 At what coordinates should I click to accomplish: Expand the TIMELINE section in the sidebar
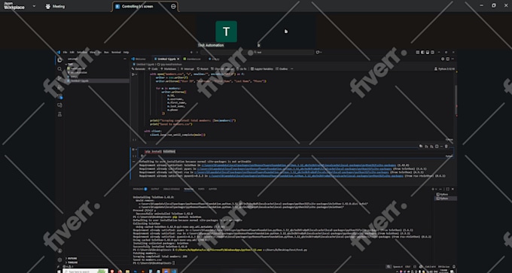72,262
